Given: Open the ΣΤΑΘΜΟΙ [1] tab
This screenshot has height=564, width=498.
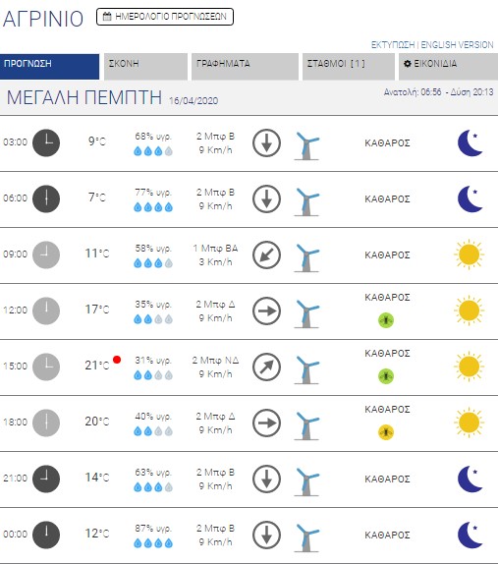Looking at the screenshot, I should 349,67.
